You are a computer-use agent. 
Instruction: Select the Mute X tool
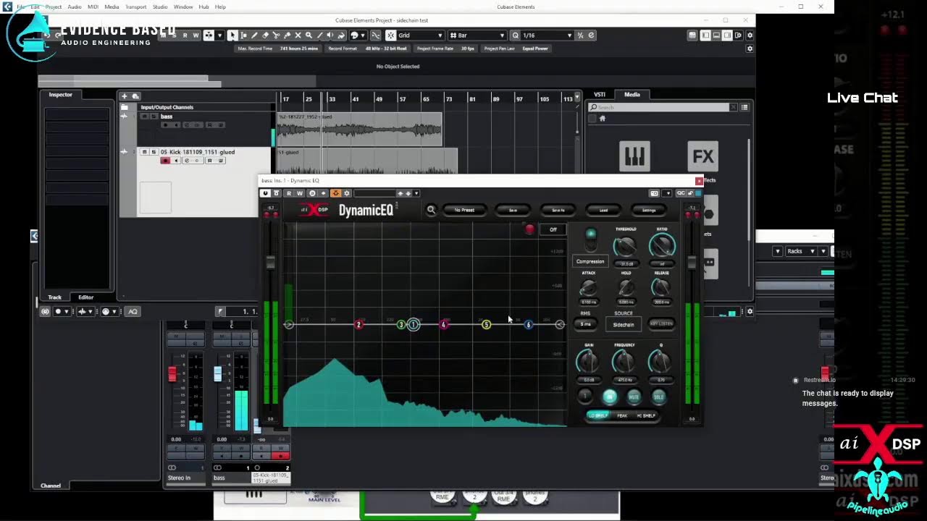coord(298,35)
